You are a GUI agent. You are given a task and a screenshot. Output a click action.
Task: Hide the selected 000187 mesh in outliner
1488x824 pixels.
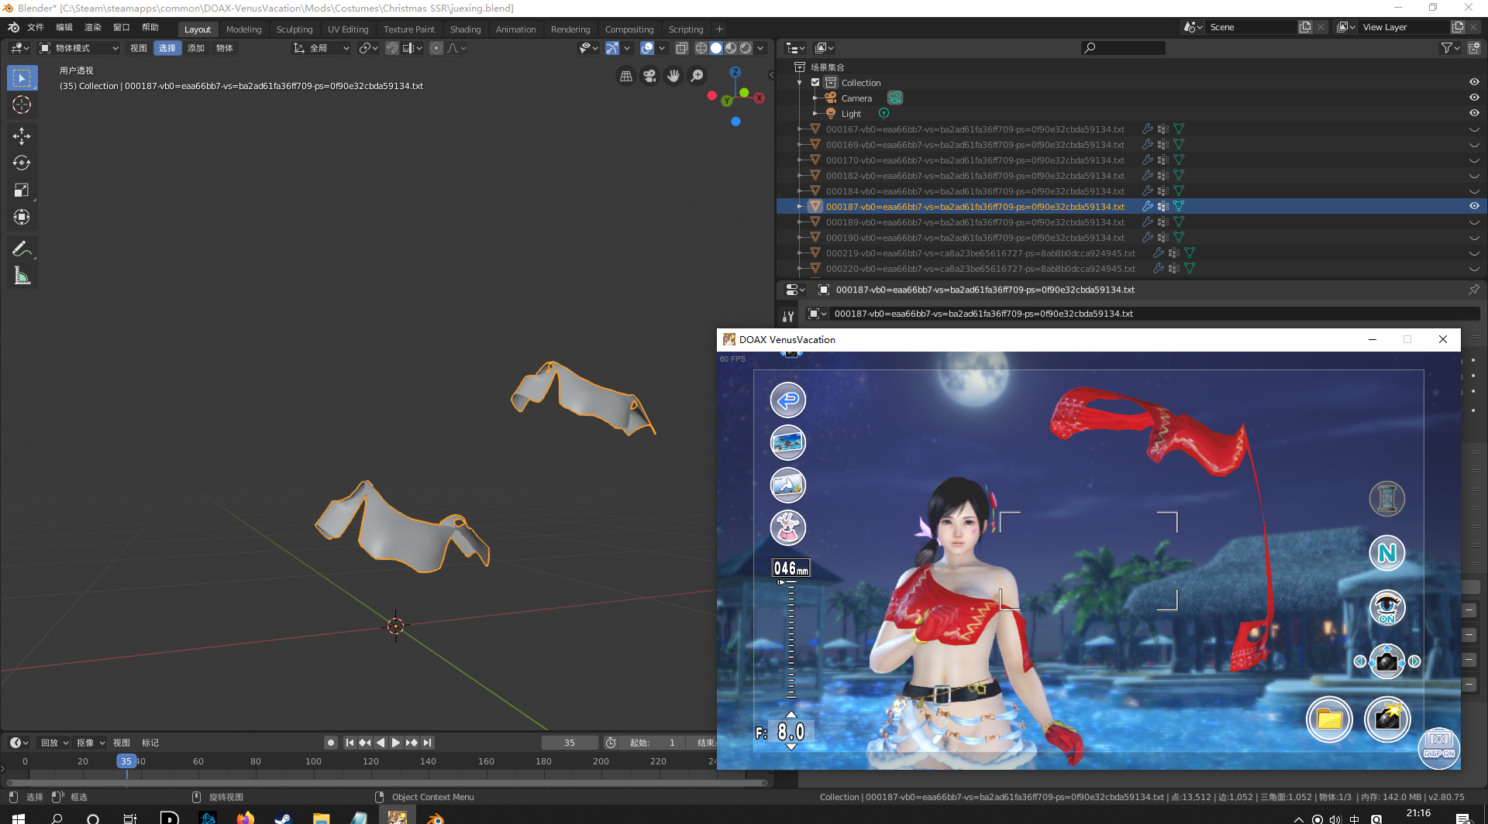pyautogui.click(x=1474, y=206)
